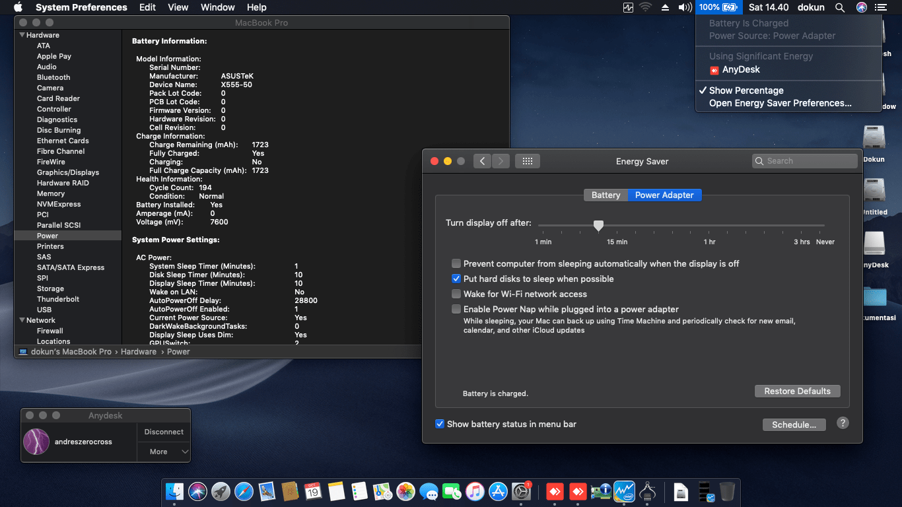Open Spotlight search magnifier in menu bar

(x=840, y=7)
